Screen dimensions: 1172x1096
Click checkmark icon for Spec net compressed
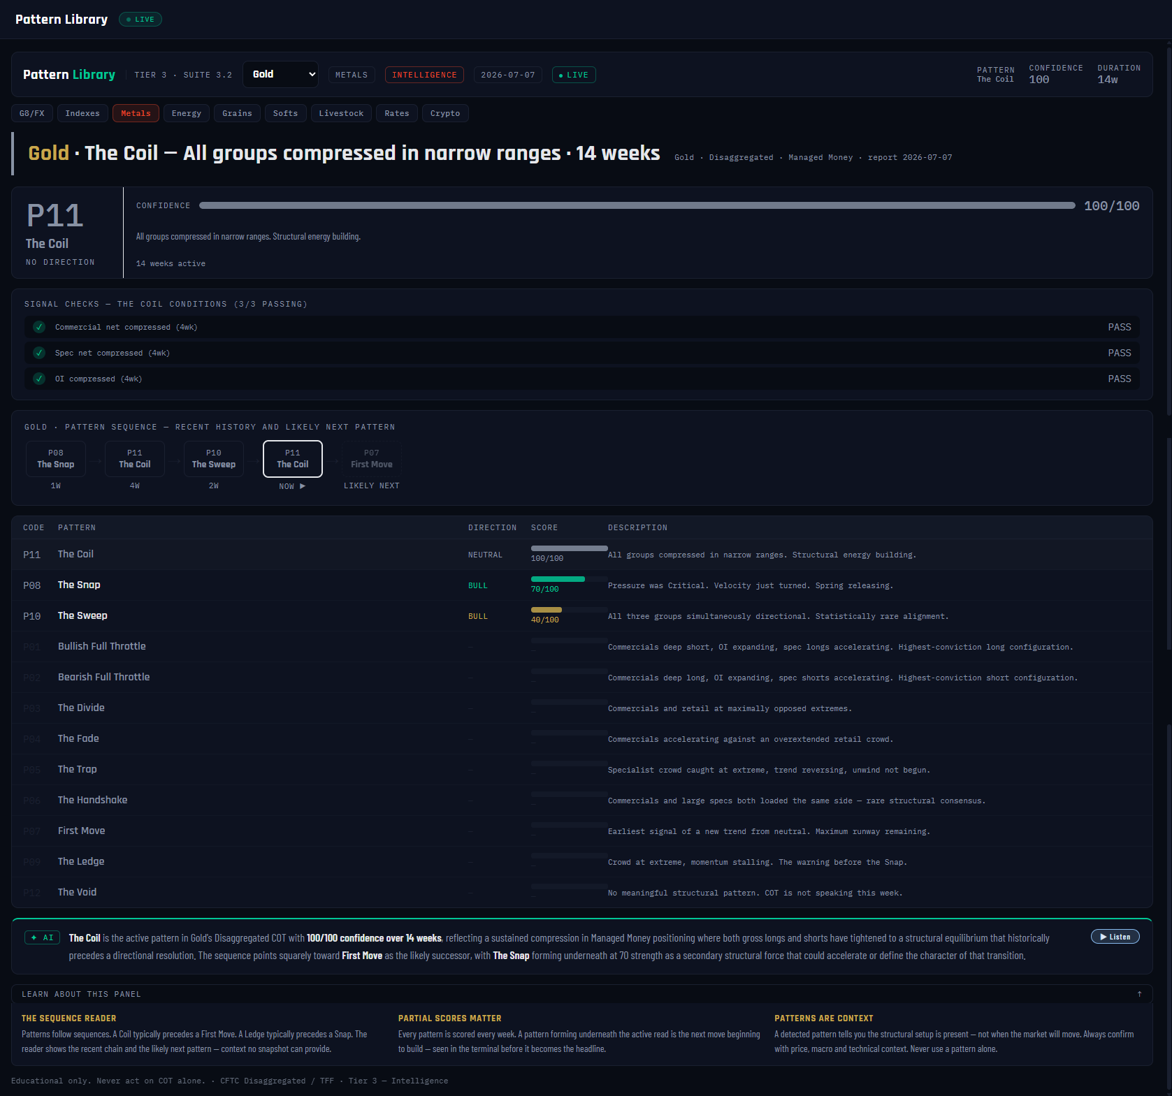[39, 353]
